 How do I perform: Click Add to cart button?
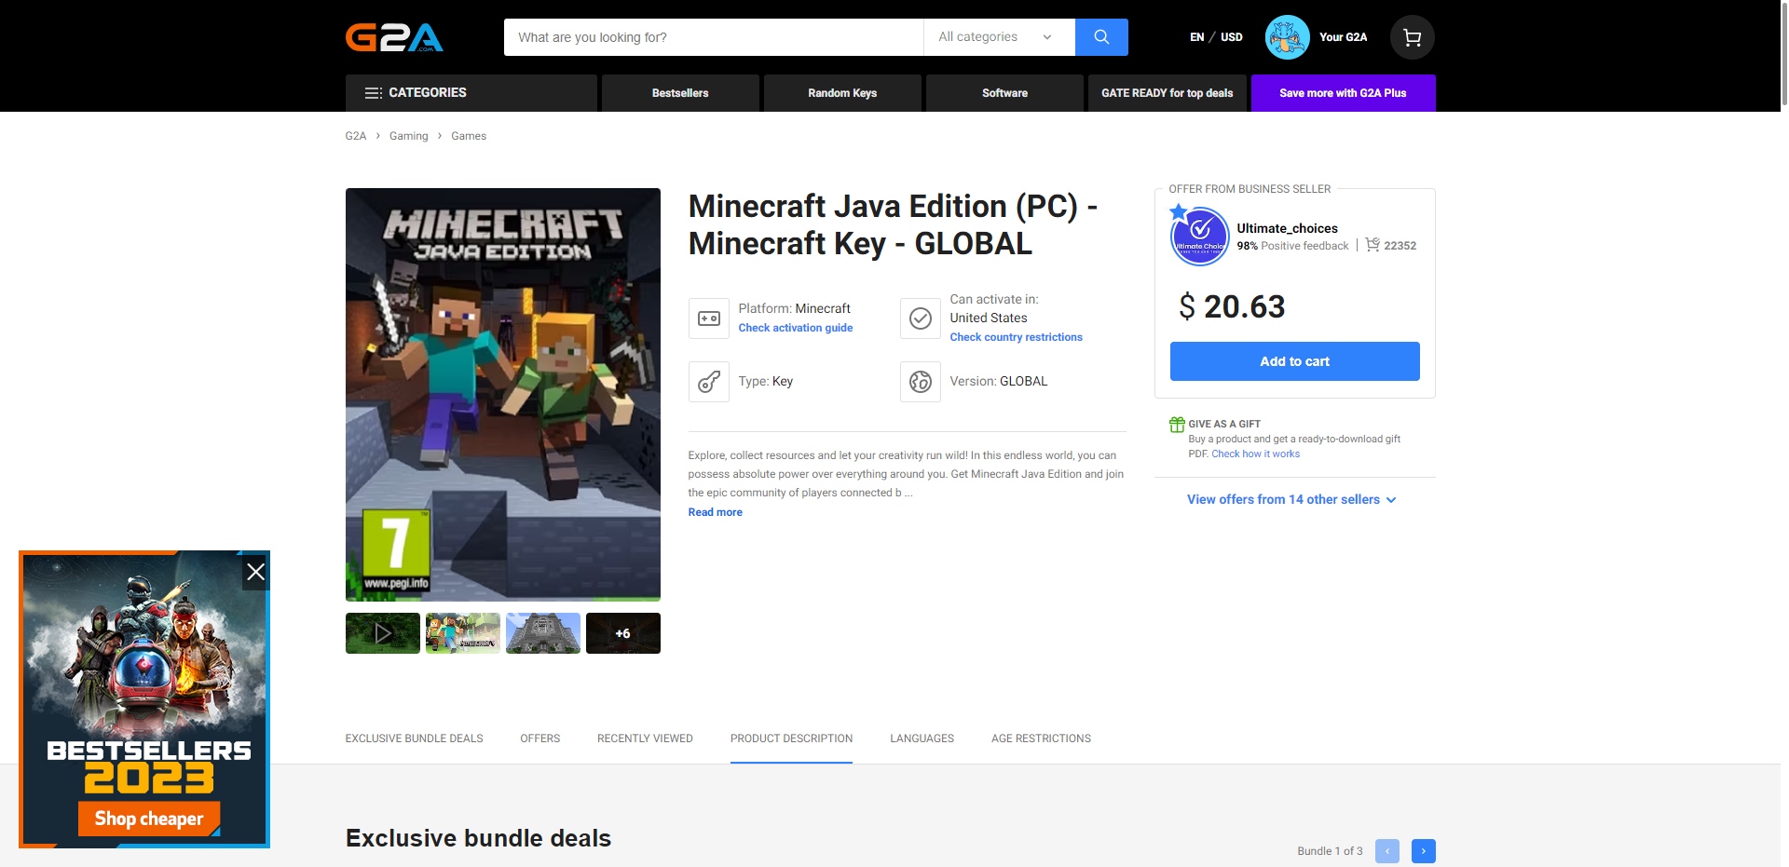1295,361
